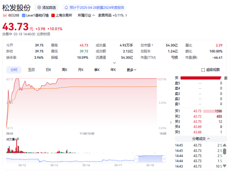Screen dimensions: 229x171
Task: Click the trades list scroll-up arrow
Action: click(225, 145)
